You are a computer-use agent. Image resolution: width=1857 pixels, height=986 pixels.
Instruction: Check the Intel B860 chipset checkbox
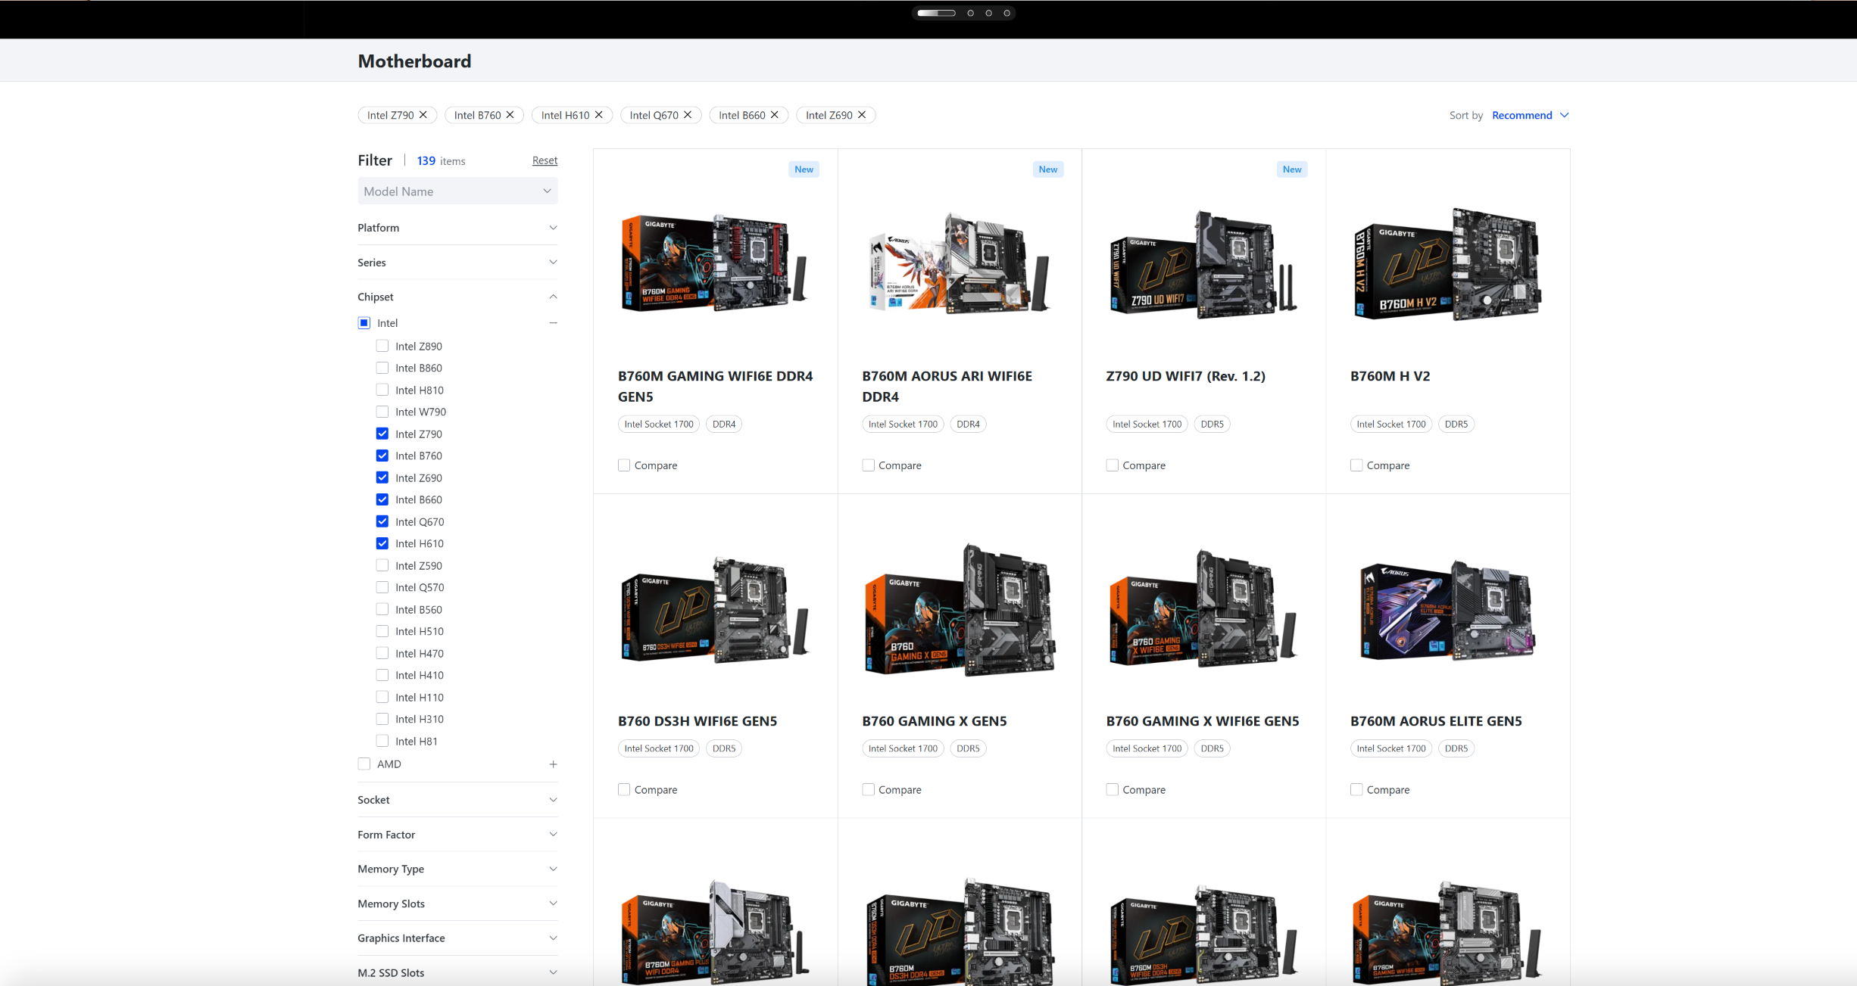click(382, 368)
